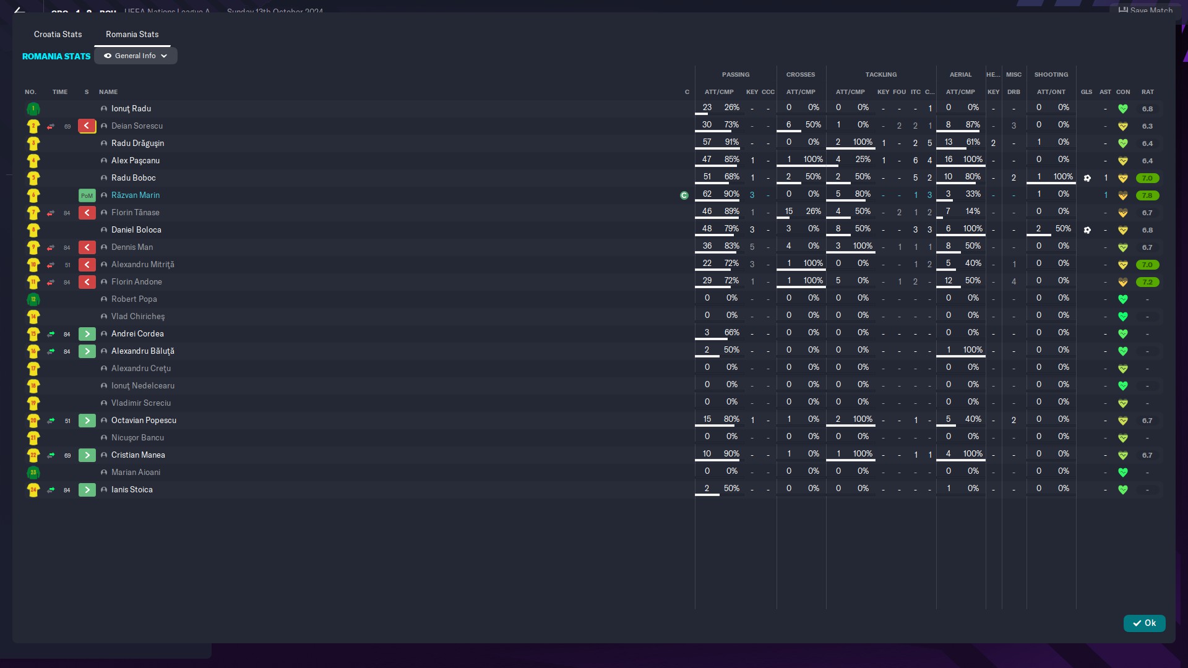The height and width of the screenshot is (668, 1188).
Task: Click Radu Boboc goal ball icon
Action: [1087, 178]
